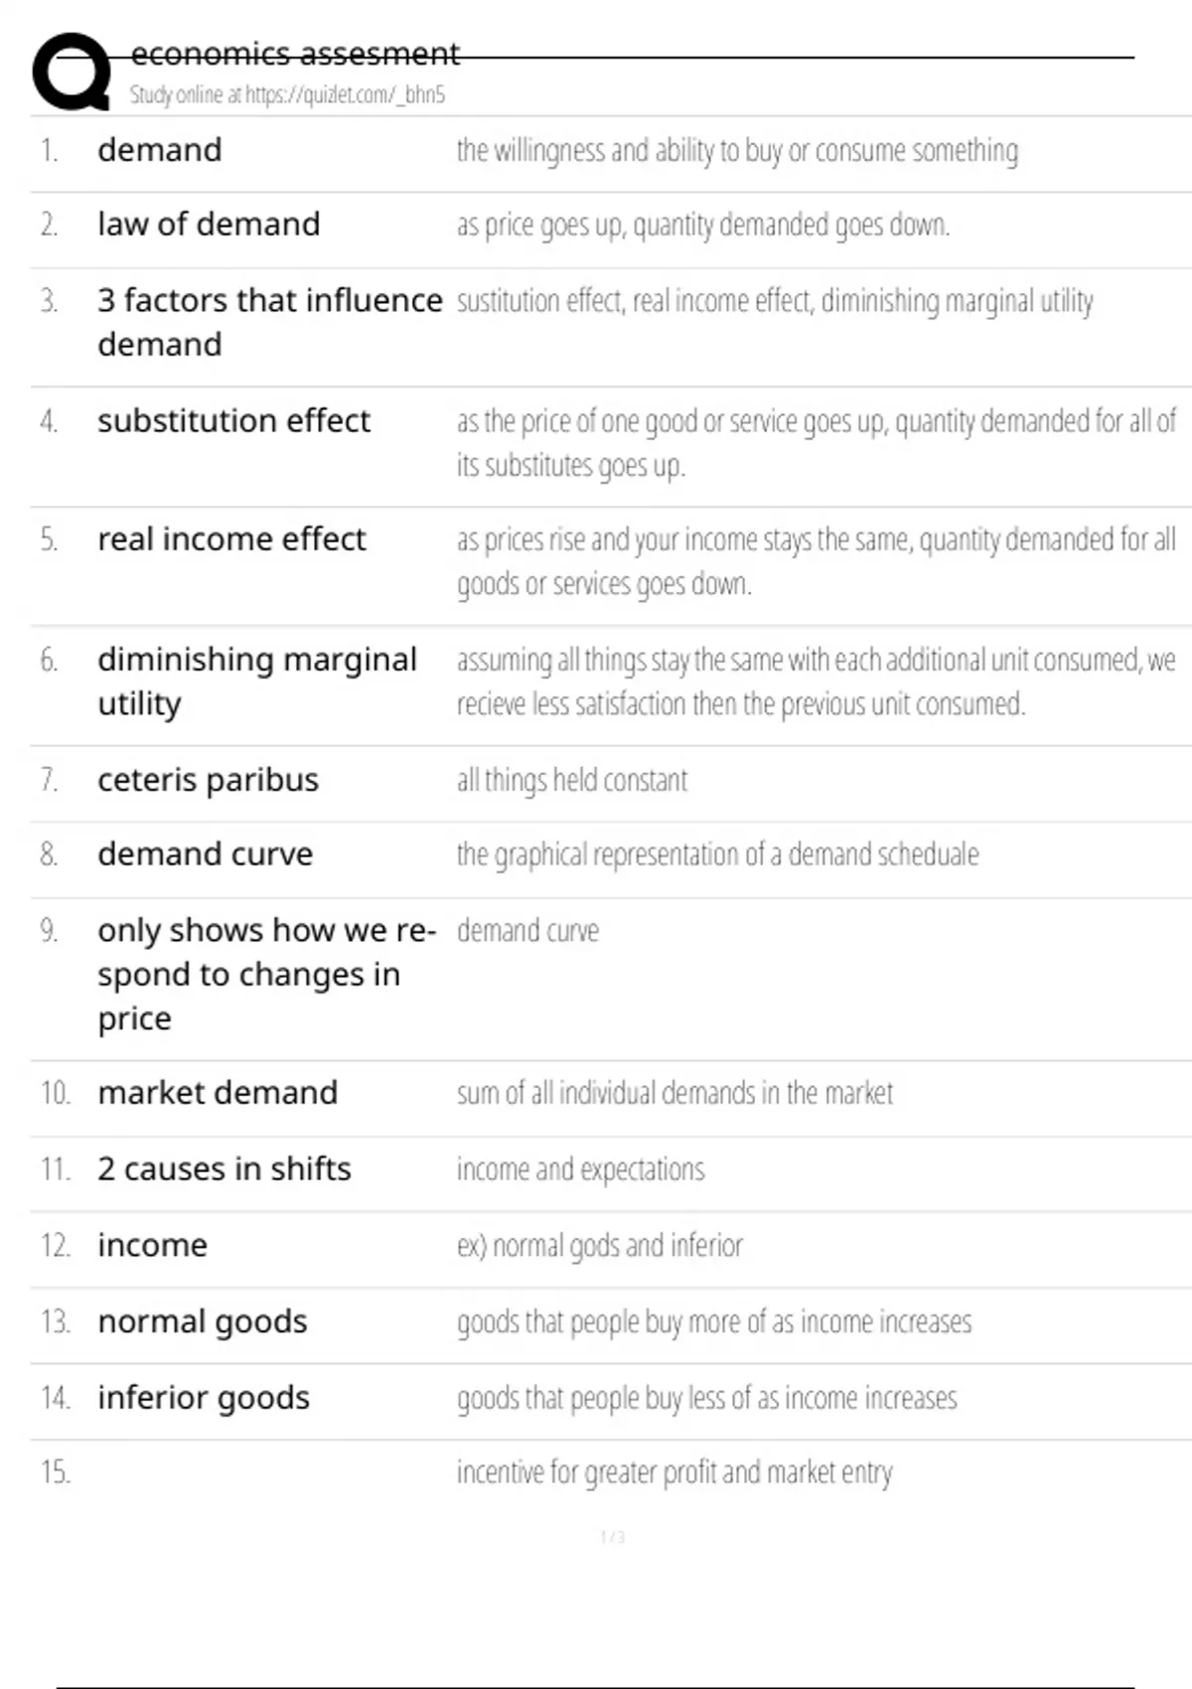Click the 'economics assesment' title
This screenshot has height=1689, width=1192.
pos(295,54)
